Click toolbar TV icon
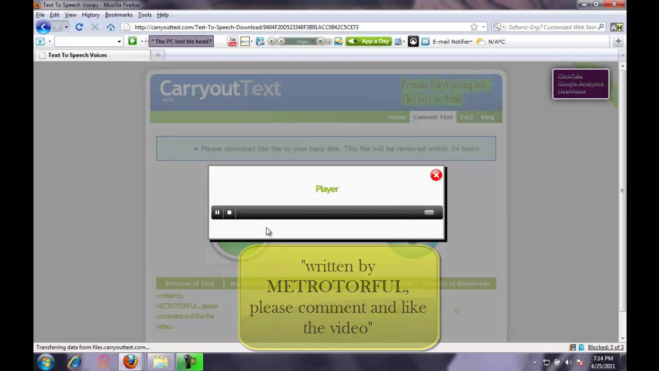The height and width of the screenshot is (371, 659). 398,42
